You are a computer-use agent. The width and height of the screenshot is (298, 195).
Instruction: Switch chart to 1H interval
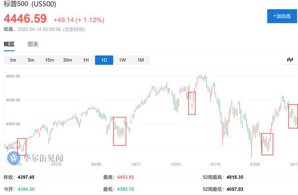(86, 60)
